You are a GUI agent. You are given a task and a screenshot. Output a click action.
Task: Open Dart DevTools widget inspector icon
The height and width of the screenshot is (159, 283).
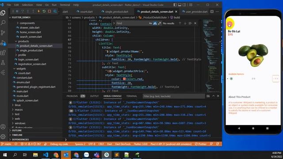coord(55,11)
